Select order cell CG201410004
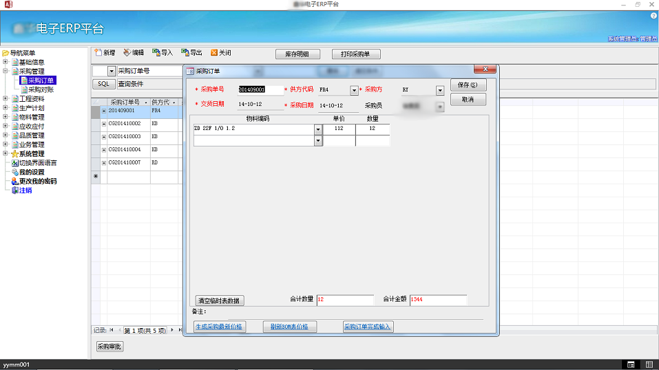 (x=129, y=150)
